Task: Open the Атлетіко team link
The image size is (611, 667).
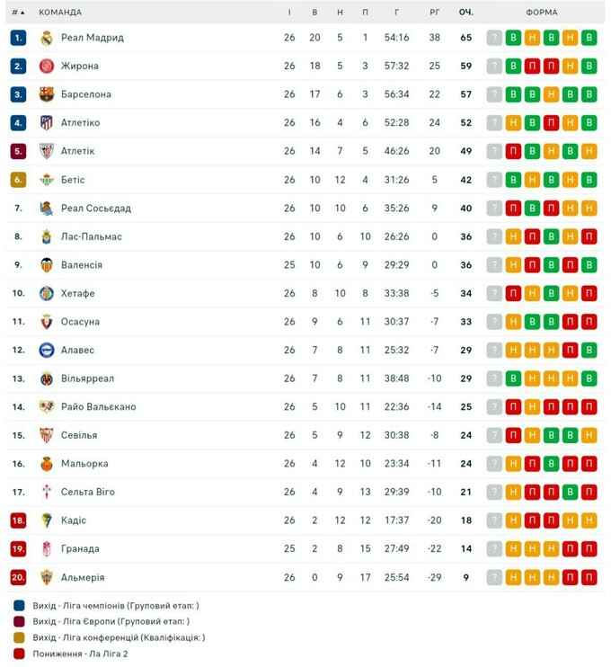Action: pos(80,123)
